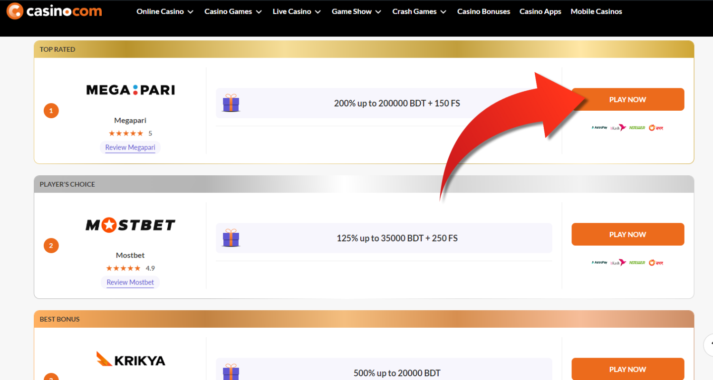Click Play Now for Mostbet
The height and width of the screenshot is (380, 713).
point(627,234)
